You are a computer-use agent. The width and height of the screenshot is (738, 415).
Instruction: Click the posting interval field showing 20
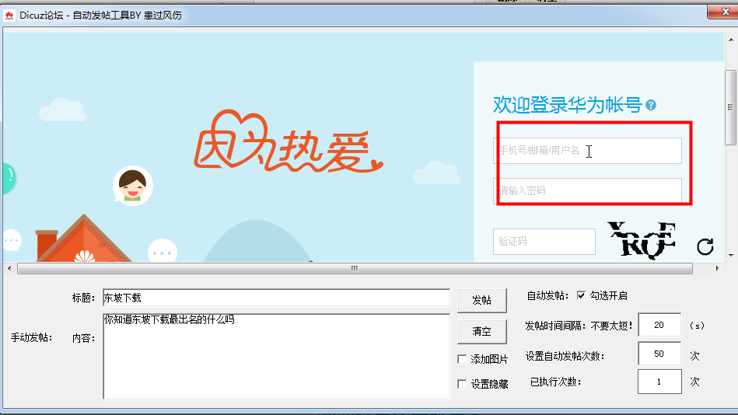659,325
